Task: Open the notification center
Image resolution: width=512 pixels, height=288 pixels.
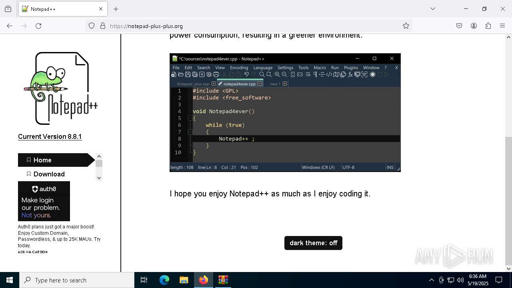Action: pyautogui.click(x=499, y=280)
